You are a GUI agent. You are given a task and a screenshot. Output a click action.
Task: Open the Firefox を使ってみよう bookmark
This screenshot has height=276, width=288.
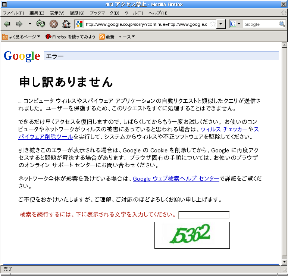coord(70,37)
